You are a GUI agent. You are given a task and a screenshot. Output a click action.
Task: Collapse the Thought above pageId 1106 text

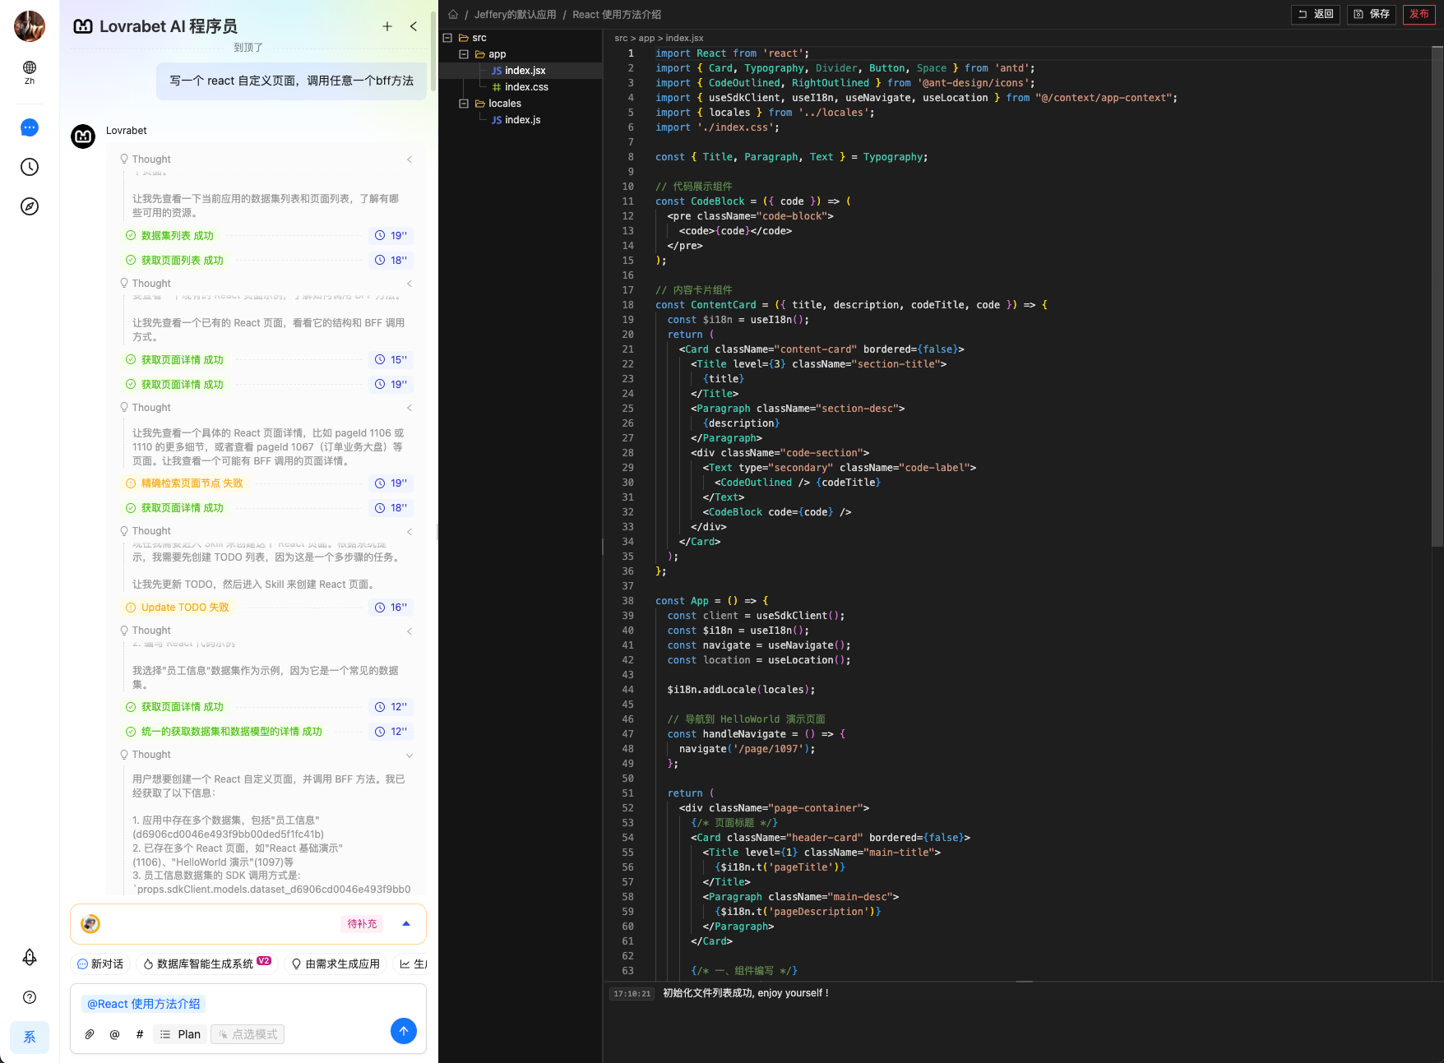pos(410,408)
